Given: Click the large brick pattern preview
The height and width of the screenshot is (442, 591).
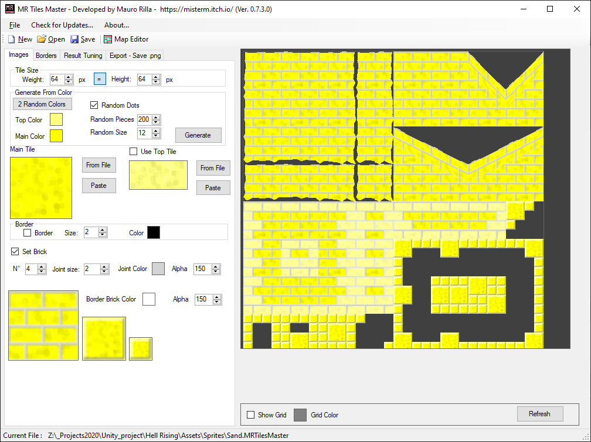Looking at the screenshot, I should pos(43,325).
